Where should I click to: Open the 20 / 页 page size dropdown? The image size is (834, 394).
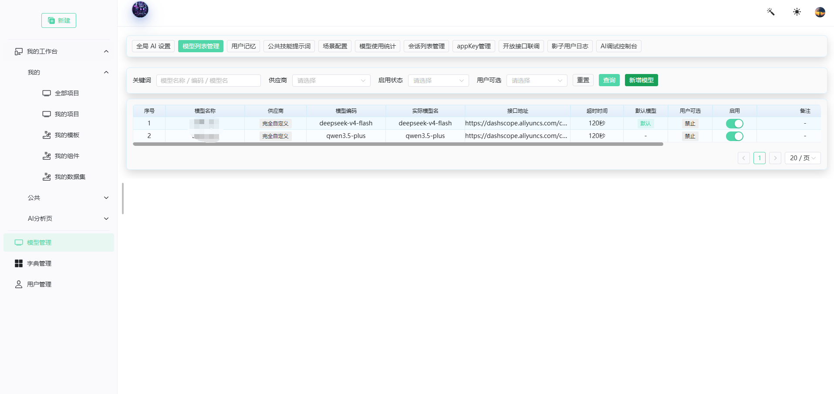point(803,158)
